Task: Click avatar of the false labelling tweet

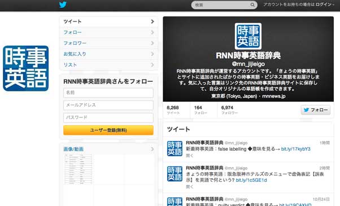Action: coord(175,148)
